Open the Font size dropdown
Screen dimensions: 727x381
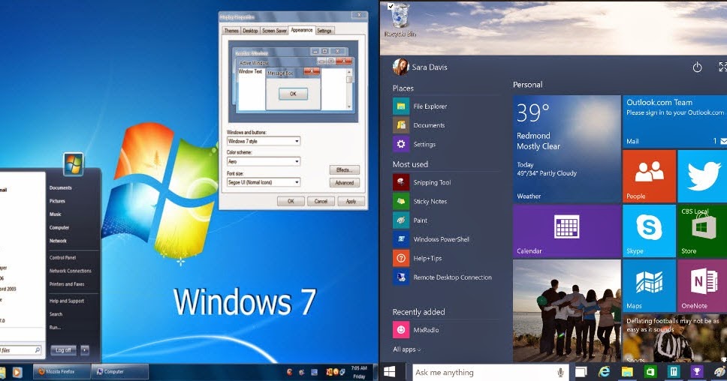(x=264, y=182)
